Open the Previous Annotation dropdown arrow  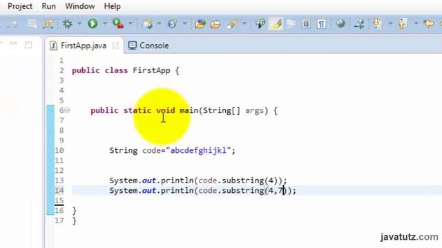[x=416, y=23]
